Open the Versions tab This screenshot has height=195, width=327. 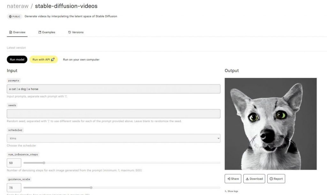[76, 32]
